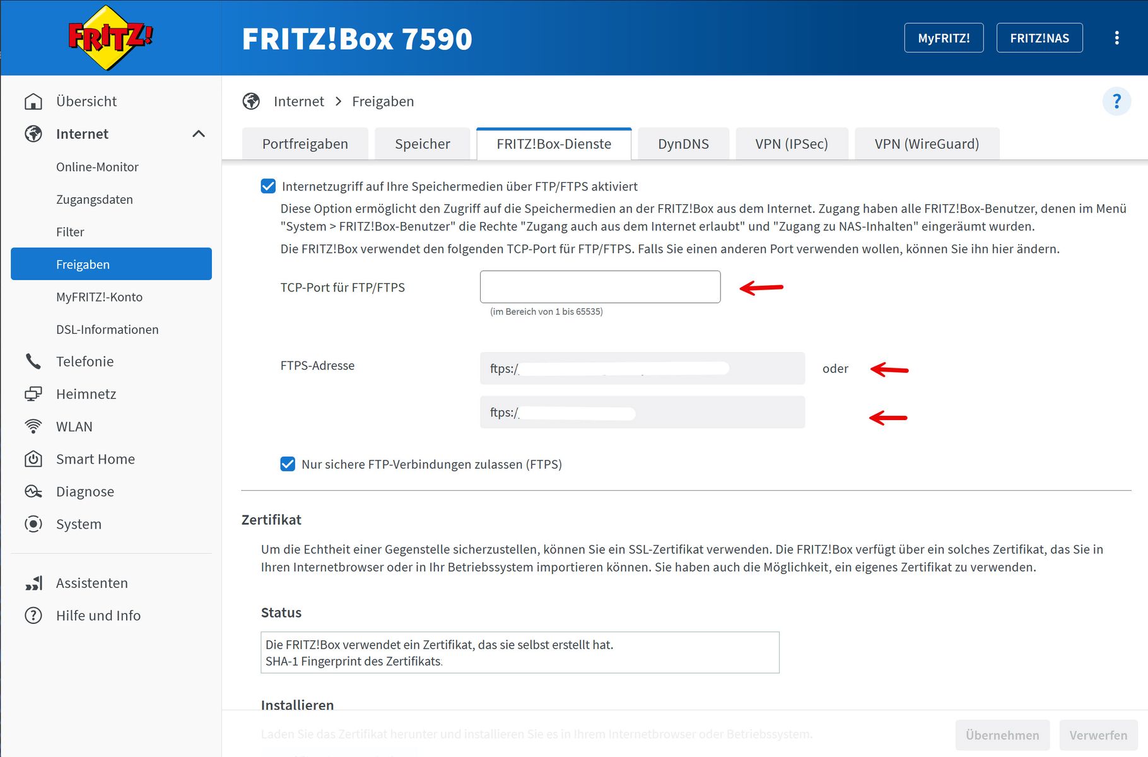Screen dimensions: 1148x757
Task: Open MyFRITZ! button in header
Action: 944,38
